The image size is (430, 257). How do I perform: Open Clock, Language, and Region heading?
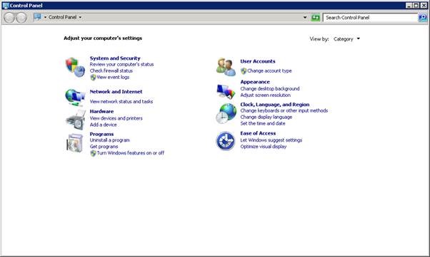point(275,105)
